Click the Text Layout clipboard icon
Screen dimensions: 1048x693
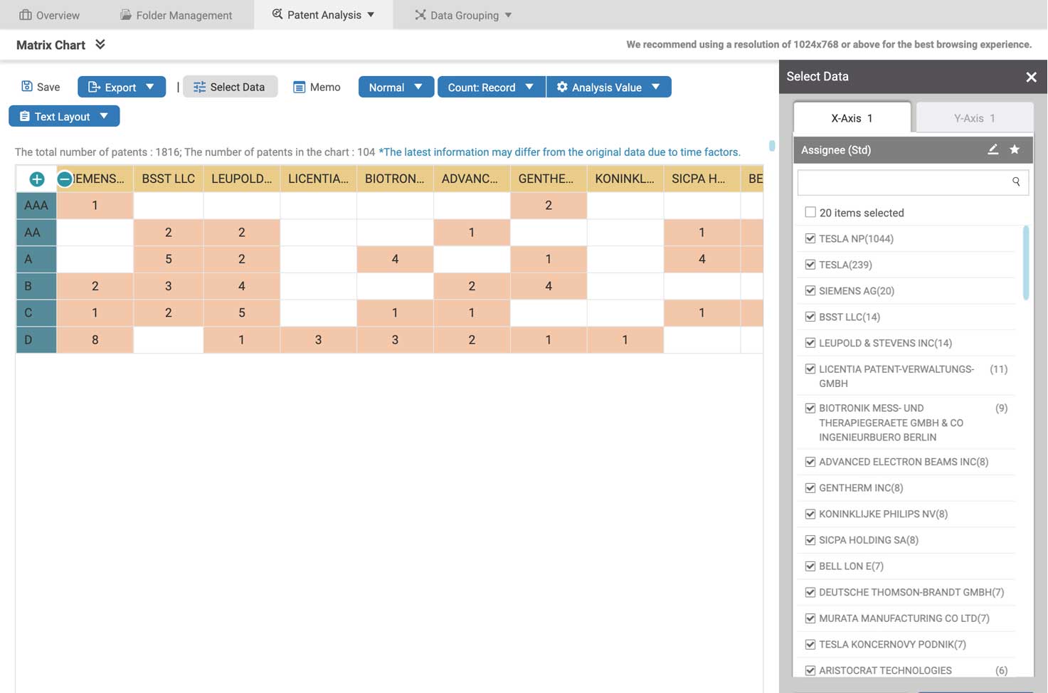(25, 116)
